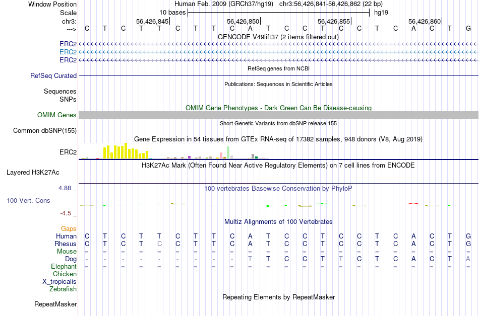479x316 pixels.
Task: Click the -4.5 PhyloP lower value
Action: (x=66, y=213)
